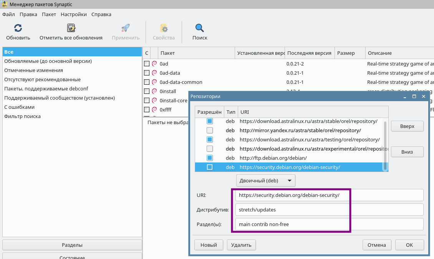The height and width of the screenshot is (259, 434).
Task: Open the Настройки menu
Action: tap(74, 14)
